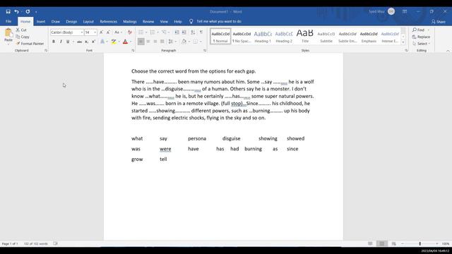Increase paragraph indent
Image resolution: width=452 pixels, height=254 pixels.
click(x=184, y=32)
